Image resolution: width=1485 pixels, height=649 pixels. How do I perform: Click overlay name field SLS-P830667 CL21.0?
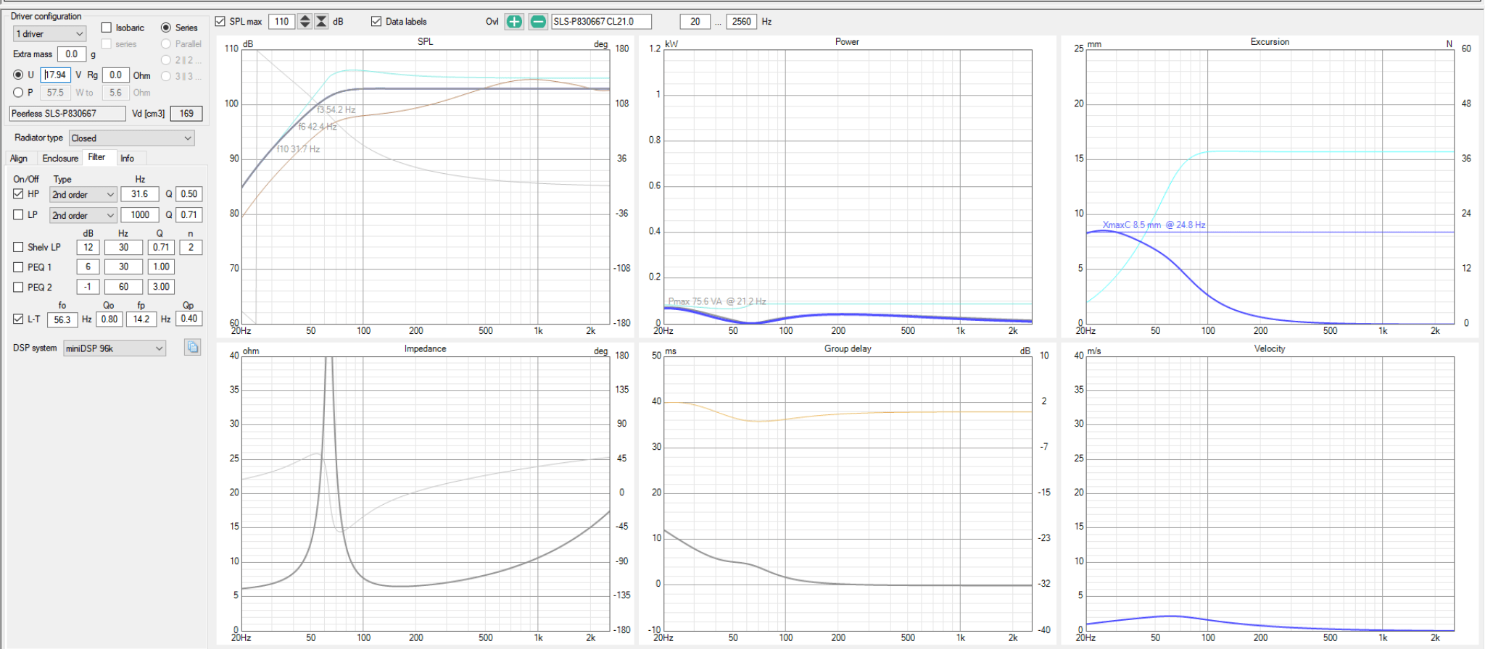point(601,22)
